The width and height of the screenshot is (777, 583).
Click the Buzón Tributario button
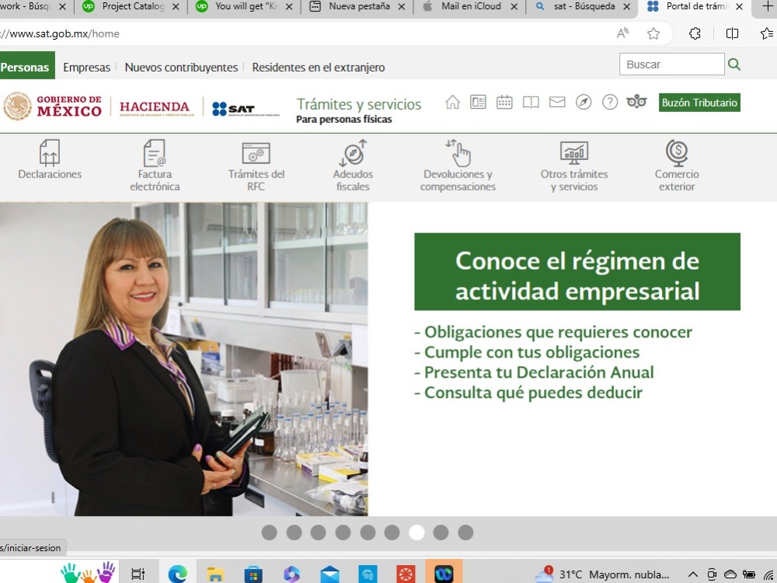click(699, 103)
